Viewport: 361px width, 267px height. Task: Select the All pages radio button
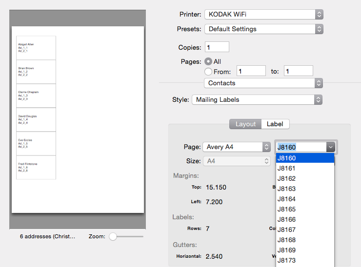[x=208, y=61]
